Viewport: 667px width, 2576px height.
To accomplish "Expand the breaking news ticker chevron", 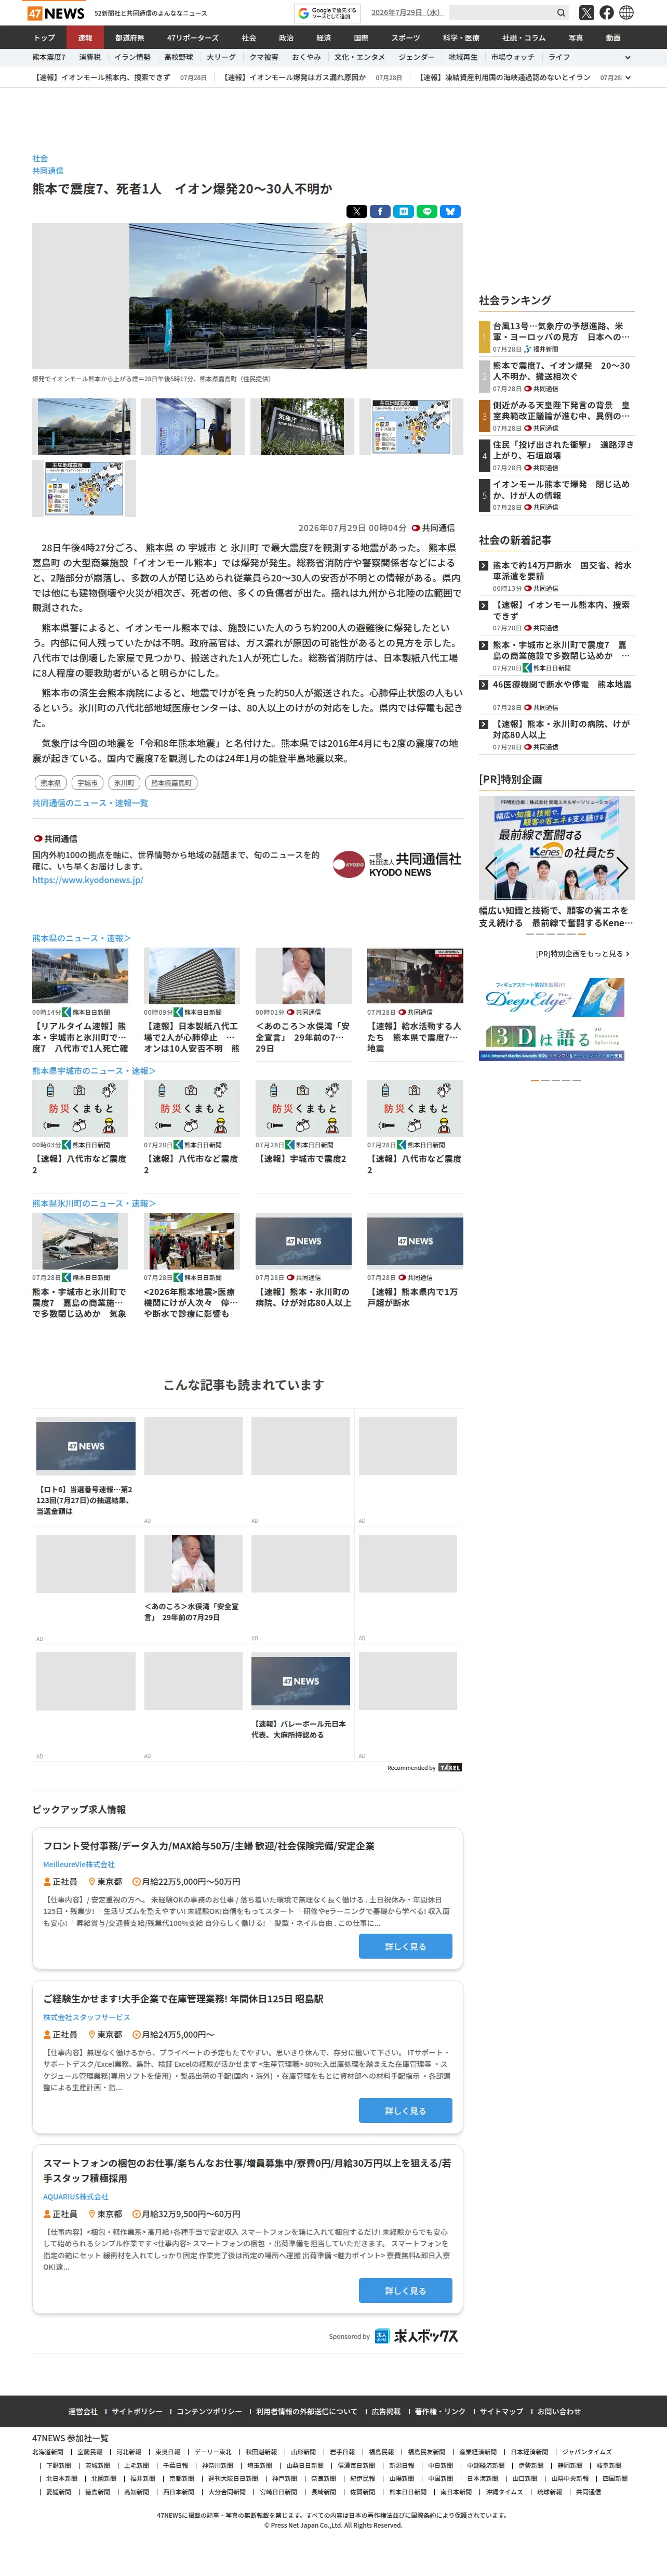I will [x=627, y=77].
